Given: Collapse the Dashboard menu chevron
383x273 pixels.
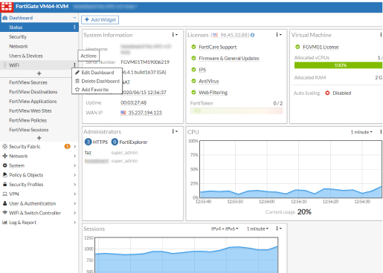Looking at the screenshot, I should [x=74, y=18].
